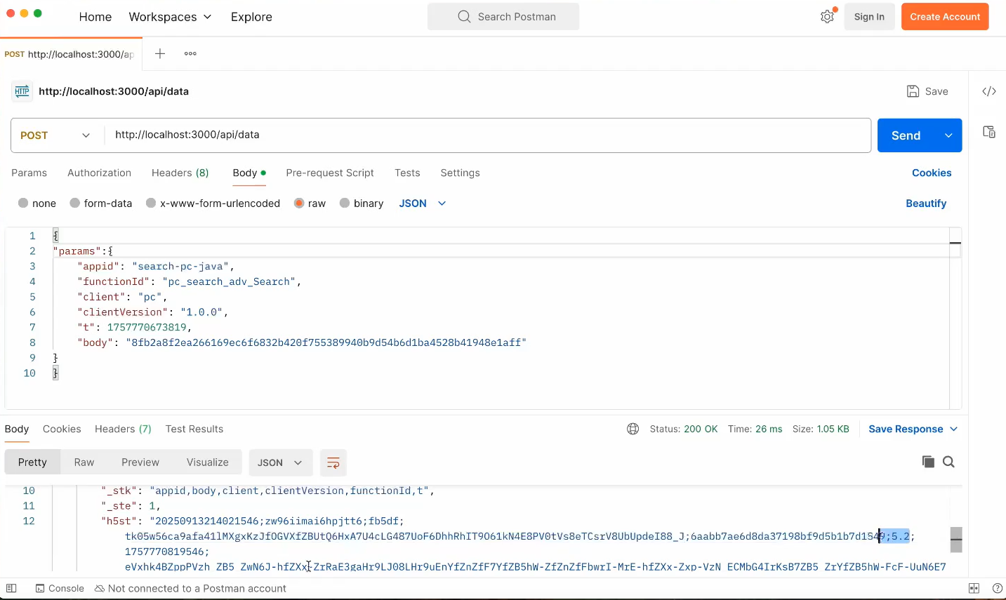Select the binary body type
Image resolution: width=1006 pixels, height=600 pixels.
coord(345,203)
